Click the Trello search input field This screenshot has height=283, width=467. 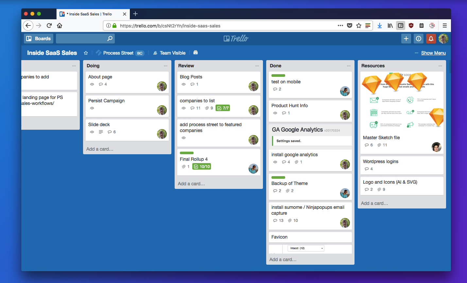click(85, 39)
